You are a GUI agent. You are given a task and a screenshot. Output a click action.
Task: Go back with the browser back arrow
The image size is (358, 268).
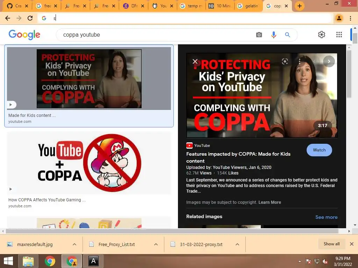(x=8, y=18)
